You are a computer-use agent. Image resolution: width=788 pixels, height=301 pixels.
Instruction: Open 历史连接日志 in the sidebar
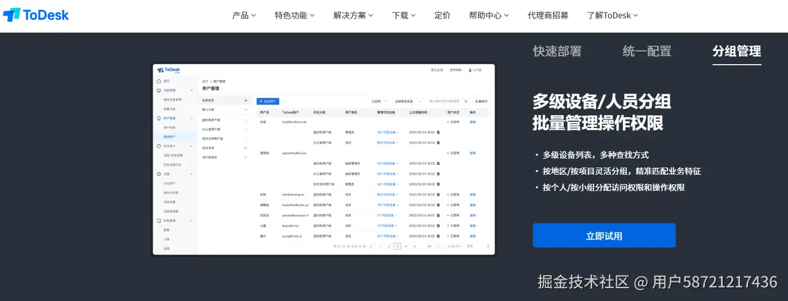click(x=172, y=164)
